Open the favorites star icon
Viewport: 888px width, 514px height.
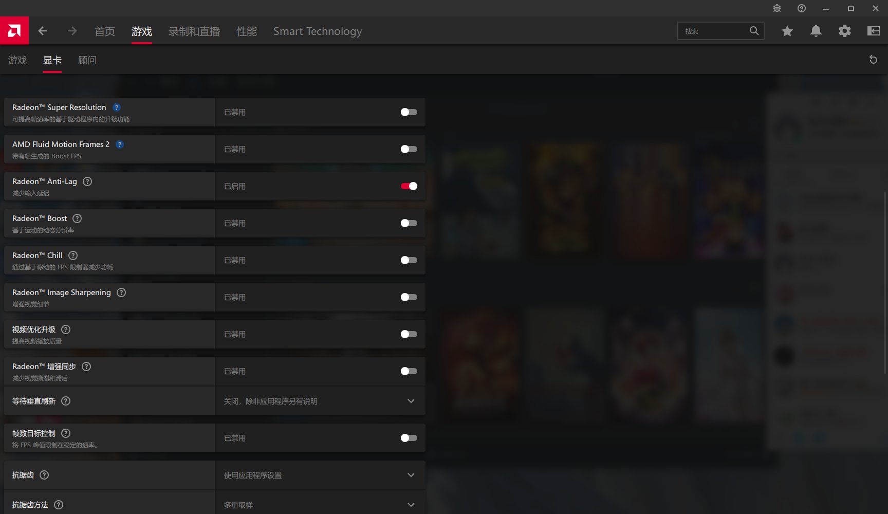[787, 31]
